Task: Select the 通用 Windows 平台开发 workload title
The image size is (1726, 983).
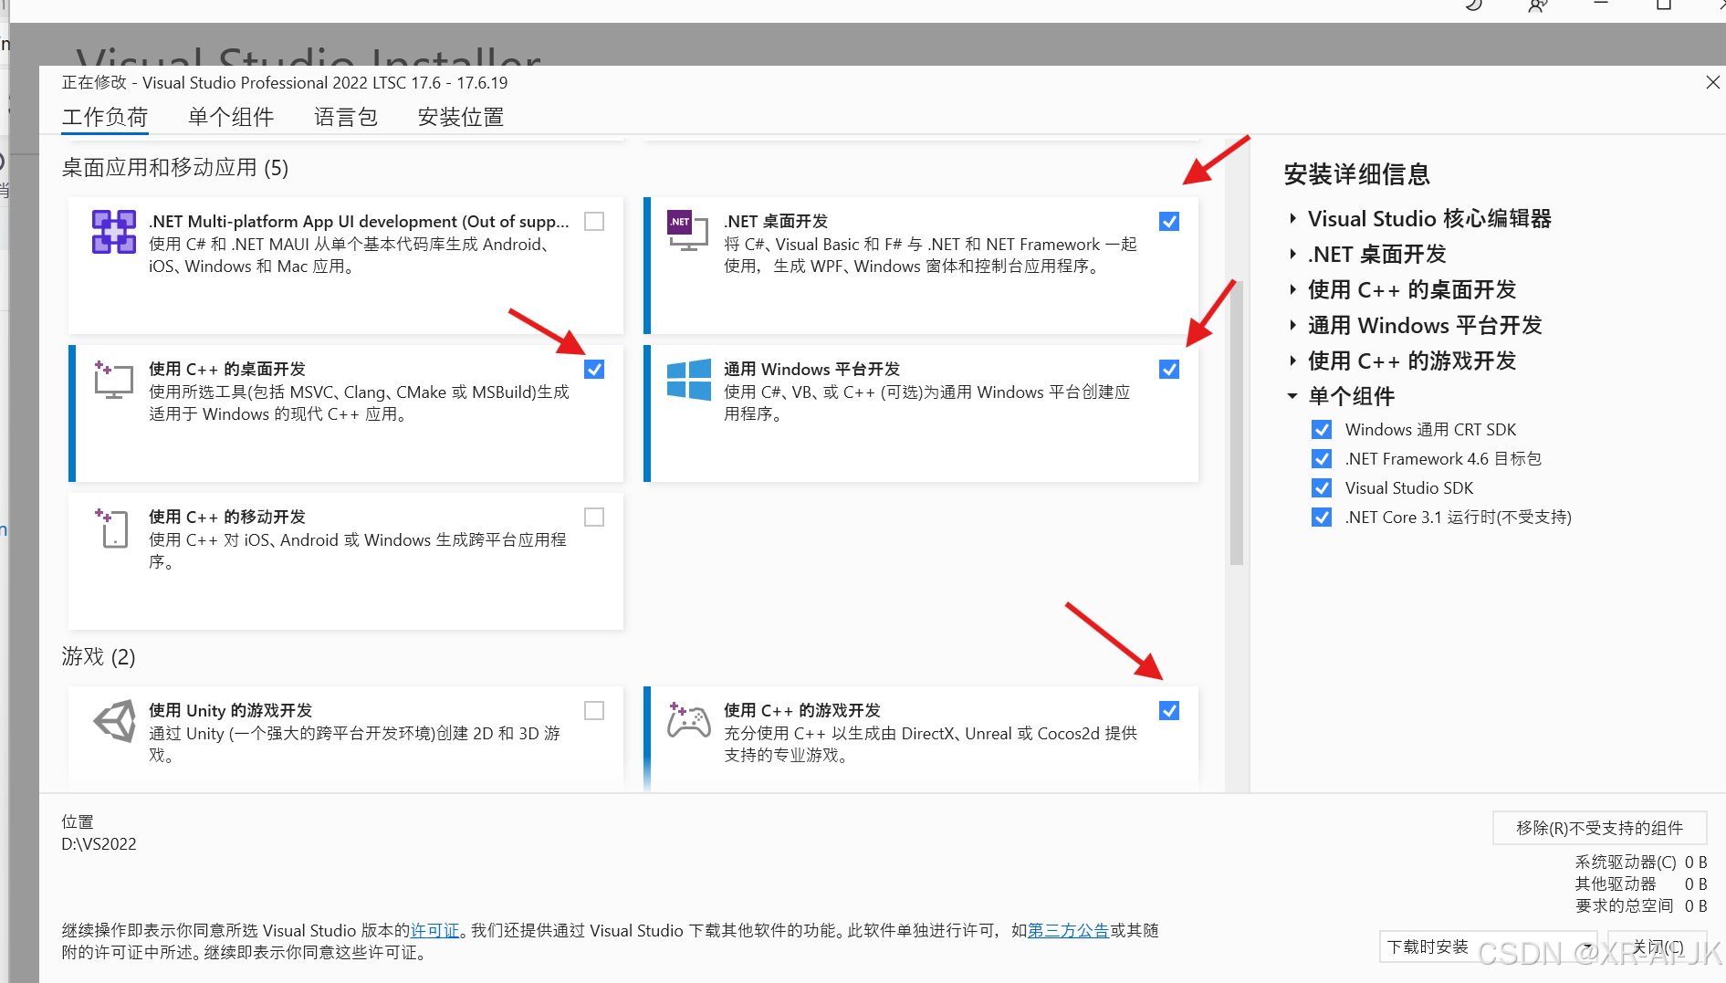Action: [x=811, y=370]
